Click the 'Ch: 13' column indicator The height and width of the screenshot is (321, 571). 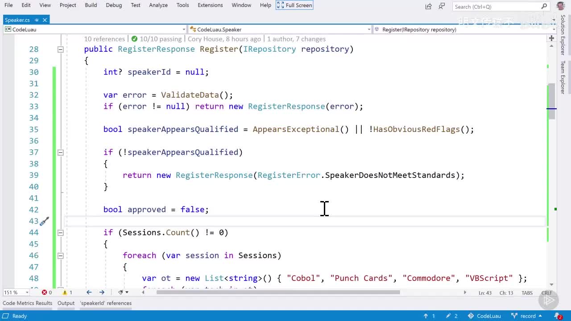(506, 293)
